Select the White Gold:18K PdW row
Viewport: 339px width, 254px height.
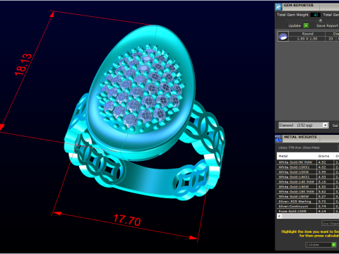tap(308, 191)
